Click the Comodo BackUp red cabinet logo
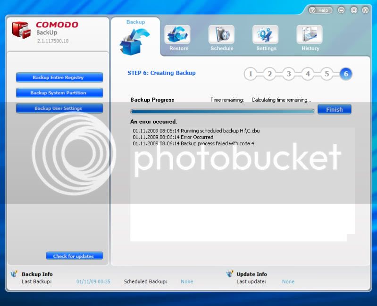The height and width of the screenshot is (306, 377). 21,30
